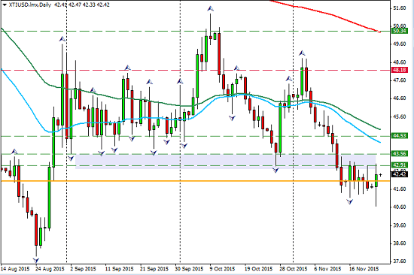Click the OHLC values 42.42 42.47 42.33 42.42
414x275 pixels.
tap(82, 5)
